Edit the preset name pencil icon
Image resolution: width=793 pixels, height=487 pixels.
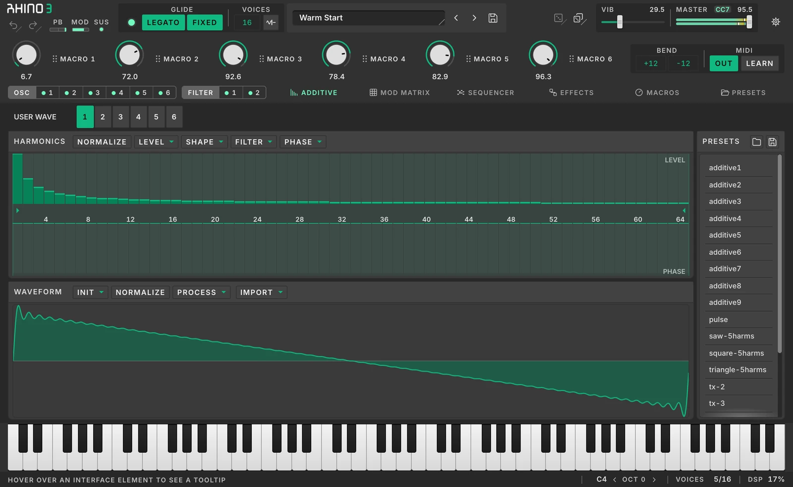coord(442,21)
